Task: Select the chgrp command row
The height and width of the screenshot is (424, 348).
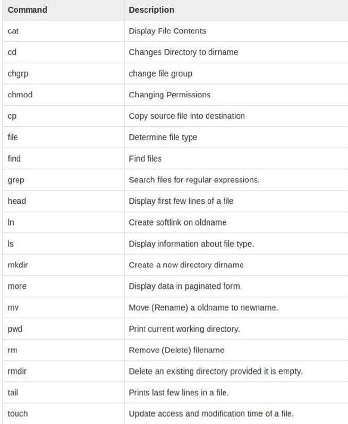Action: click(18, 73)
